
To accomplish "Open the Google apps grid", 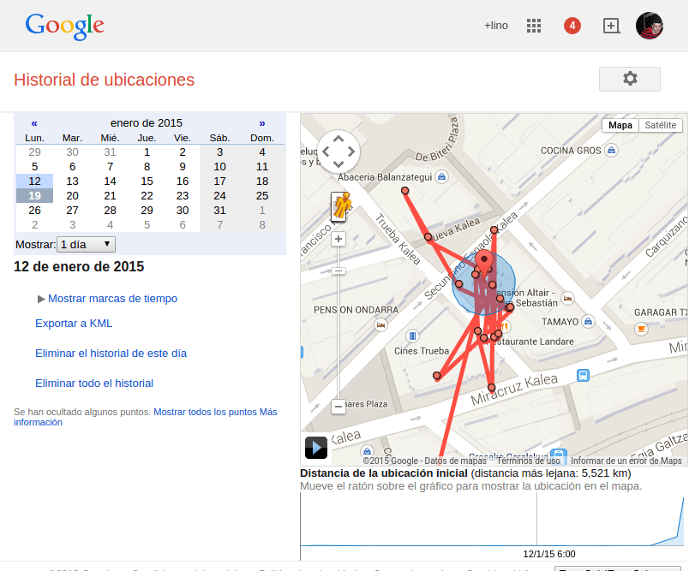I will pos(533,26).
